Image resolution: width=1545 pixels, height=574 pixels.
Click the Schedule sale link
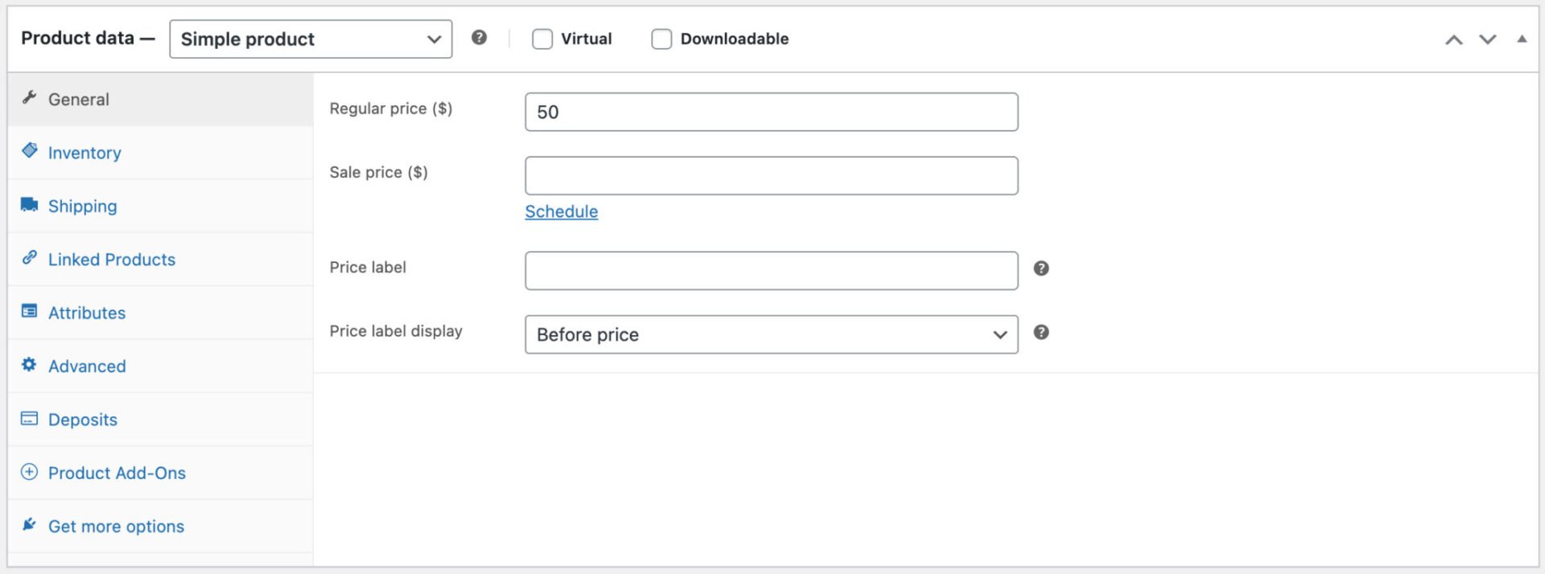click(x=562, y=211)
